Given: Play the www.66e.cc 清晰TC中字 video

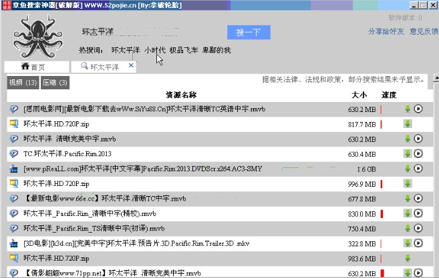Looking at the screenshot, I should coord(418,198).
